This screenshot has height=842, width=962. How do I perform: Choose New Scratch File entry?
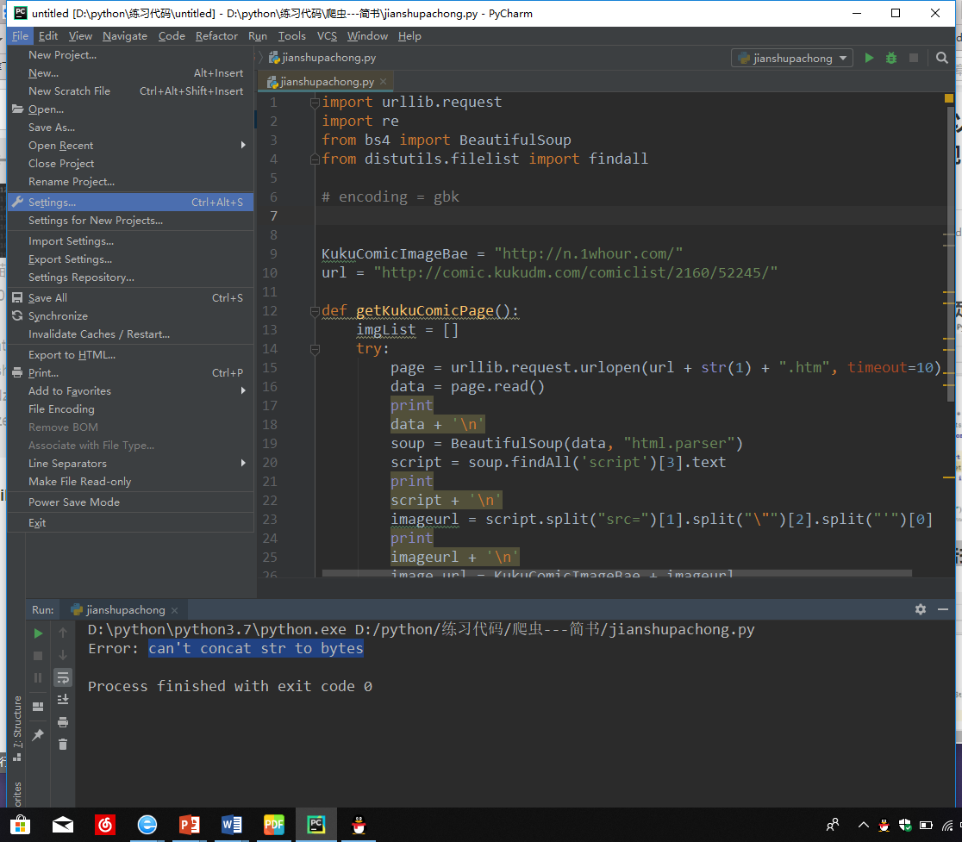pyautogui.click(x=131, y=90)
